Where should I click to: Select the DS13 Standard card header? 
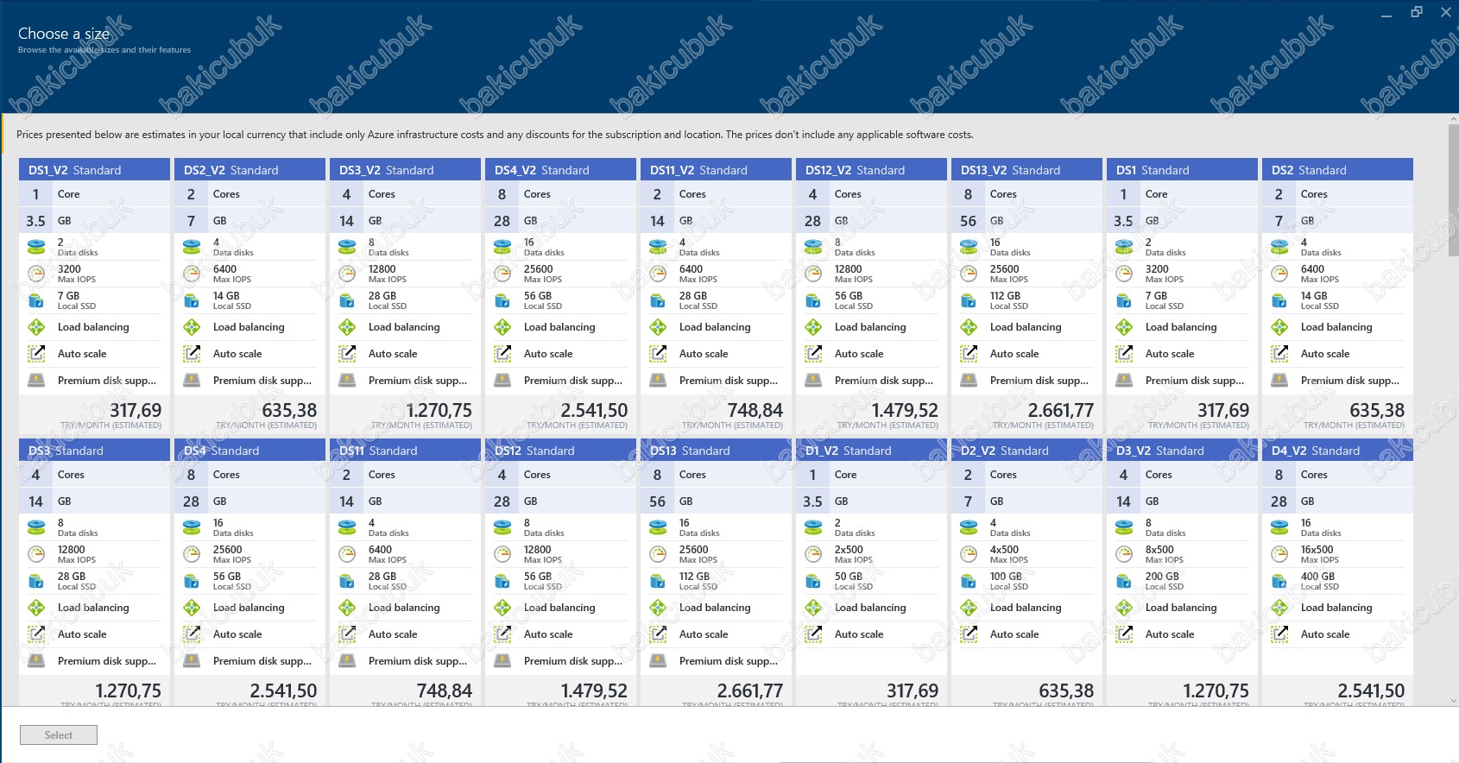(717, 451)
